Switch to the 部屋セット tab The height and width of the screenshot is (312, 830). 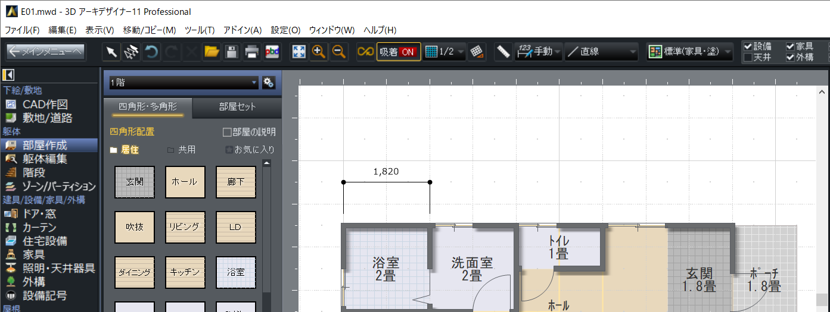tap(237, 107)
